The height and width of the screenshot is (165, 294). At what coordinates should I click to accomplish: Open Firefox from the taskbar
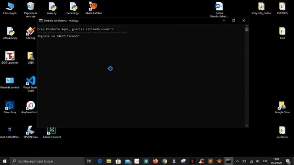click(155, 161)
